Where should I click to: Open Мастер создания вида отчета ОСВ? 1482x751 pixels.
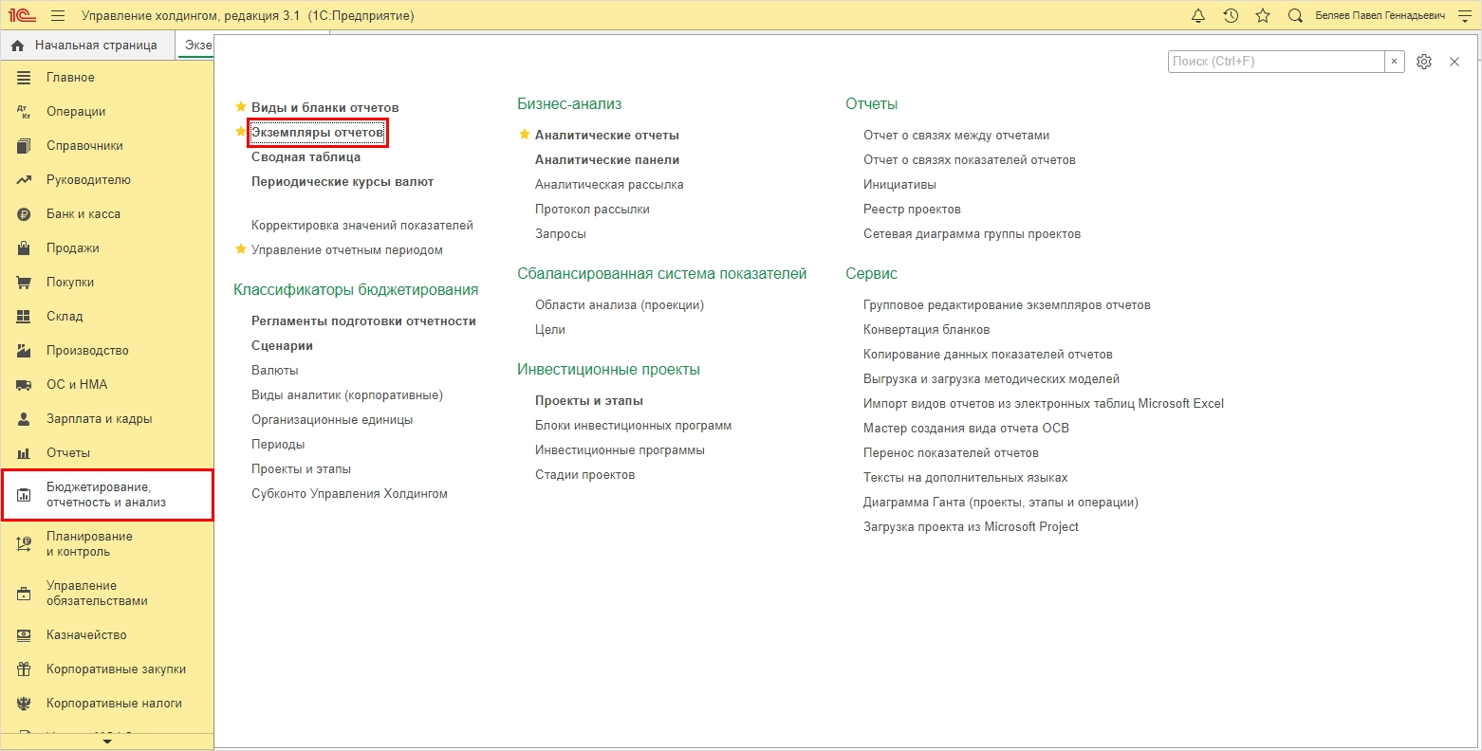966,429
